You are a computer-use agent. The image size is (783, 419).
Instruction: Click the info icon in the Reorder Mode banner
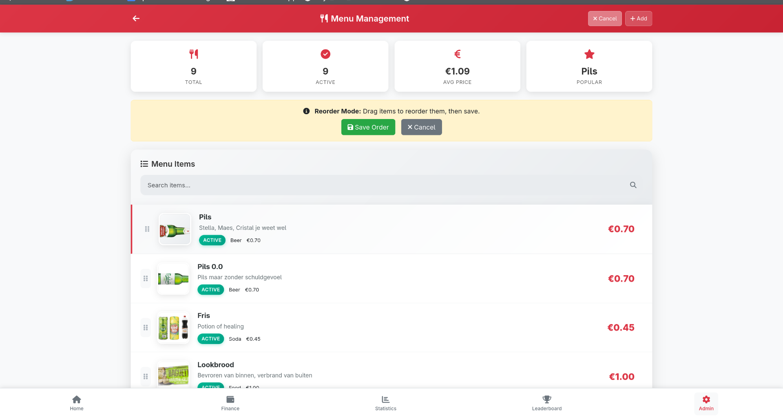coord(306,111)
